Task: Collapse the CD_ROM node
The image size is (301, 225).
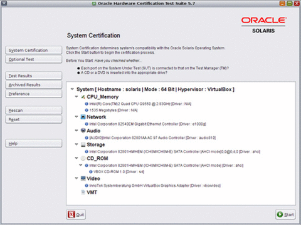Action: [77, 158]
